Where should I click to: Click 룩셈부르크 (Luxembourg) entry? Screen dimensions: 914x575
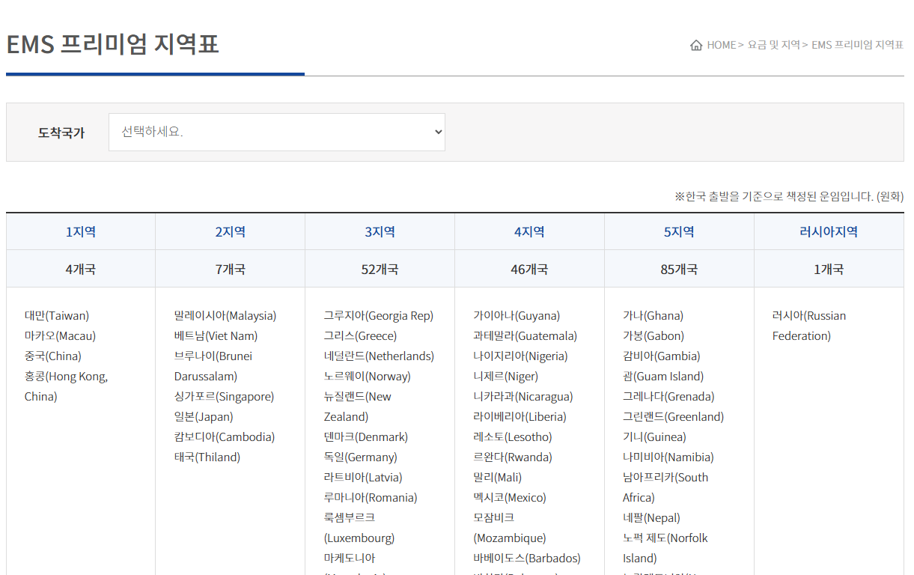(x=359, y=528)
